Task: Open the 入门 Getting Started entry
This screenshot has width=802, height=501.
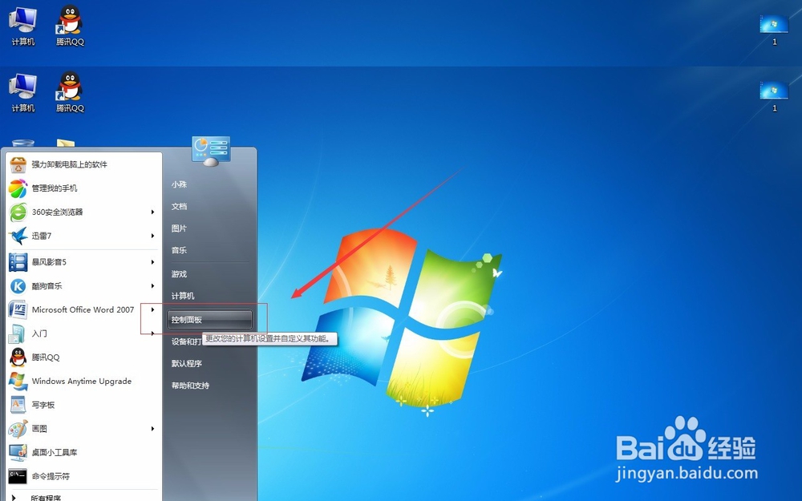Action: point(82,333)
